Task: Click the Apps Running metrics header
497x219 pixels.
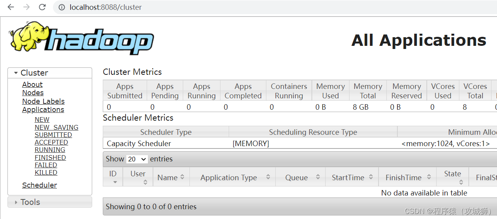Action: tap(202, 91)
